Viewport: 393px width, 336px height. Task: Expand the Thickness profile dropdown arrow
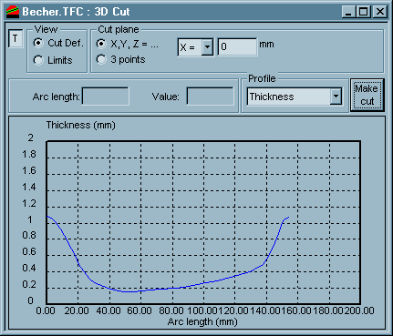coord(336,97)
